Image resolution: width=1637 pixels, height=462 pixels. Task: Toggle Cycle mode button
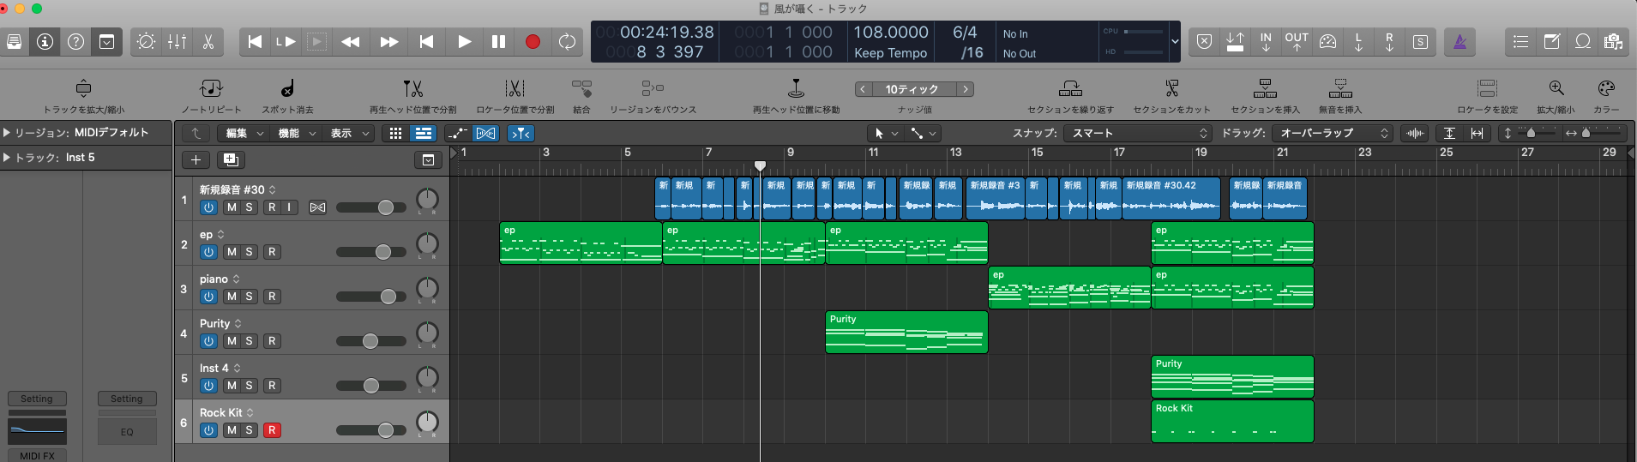click(x=567, y=41)
